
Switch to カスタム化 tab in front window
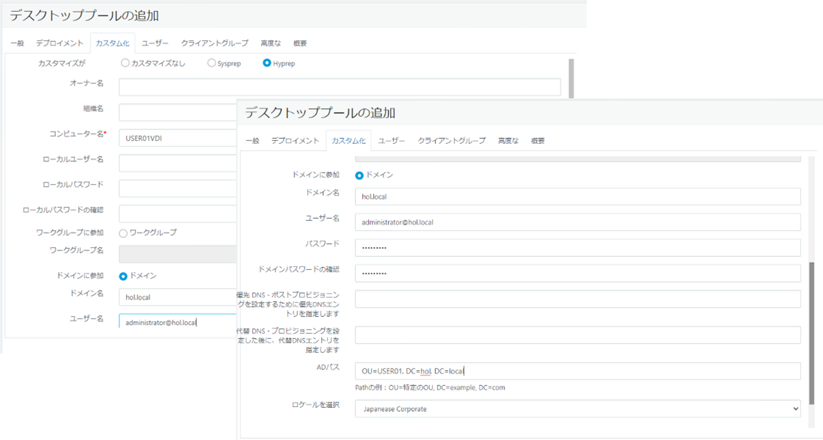[349, 141]
